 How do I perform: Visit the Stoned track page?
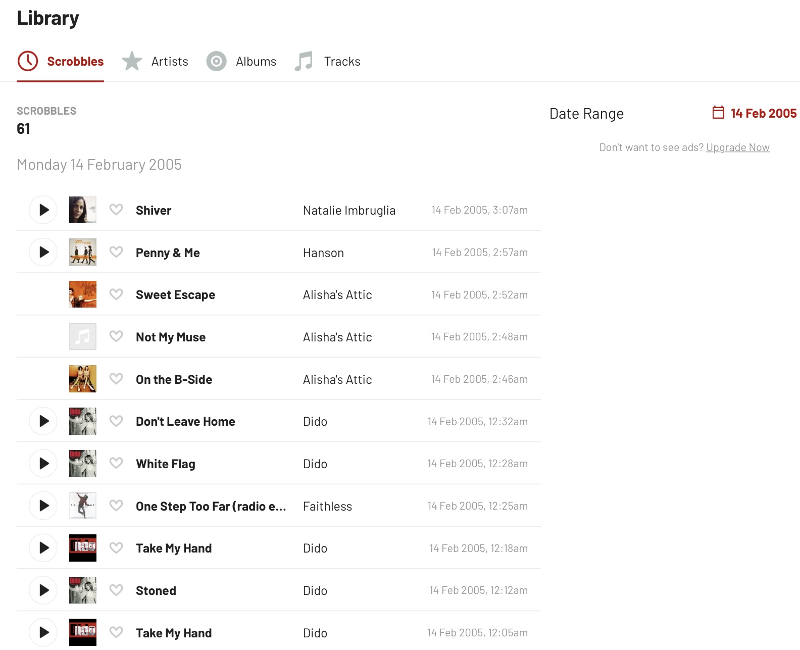point(156,591)
